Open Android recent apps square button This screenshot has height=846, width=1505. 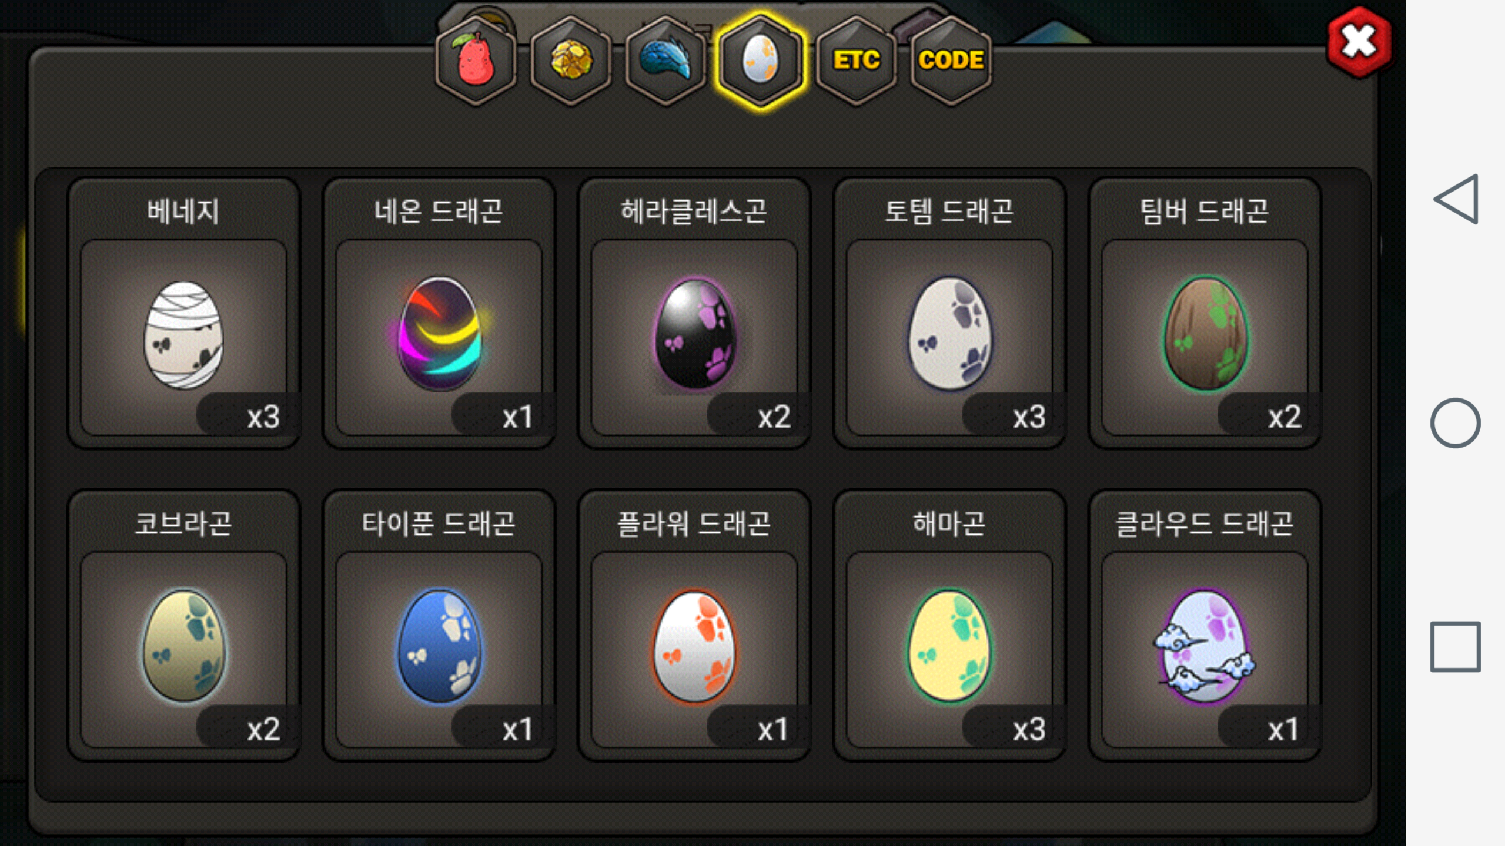click(x=1456, y=646)
